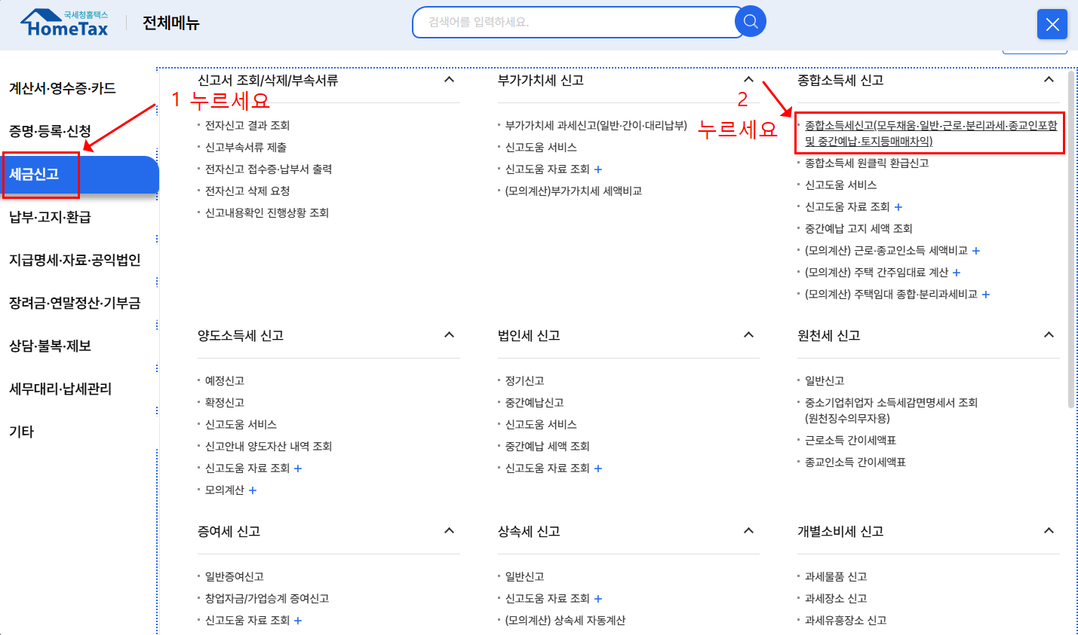Open 중소기업취업자 소득세감면명세서 조회 link
This screenshot has width=1078, height=635.
click(x=891, y=411)
